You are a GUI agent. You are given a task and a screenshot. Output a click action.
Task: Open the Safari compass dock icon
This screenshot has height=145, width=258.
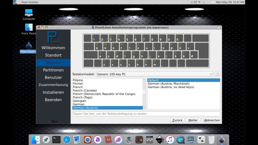pyautogui.click(x=67, y=139)
